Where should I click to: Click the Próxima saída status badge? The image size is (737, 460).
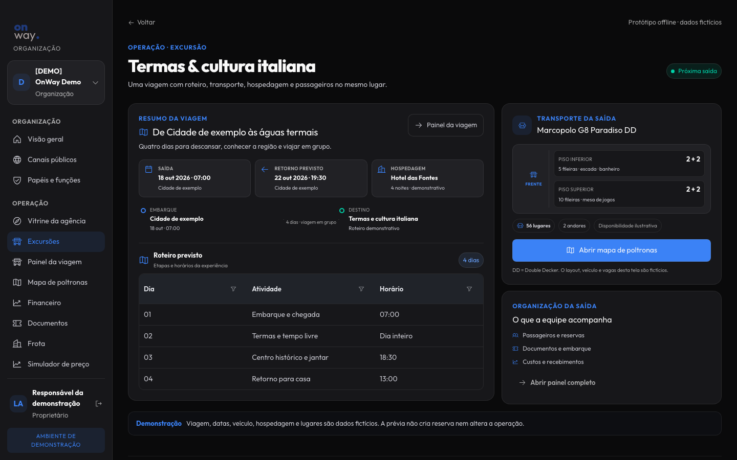pos(694,71)
